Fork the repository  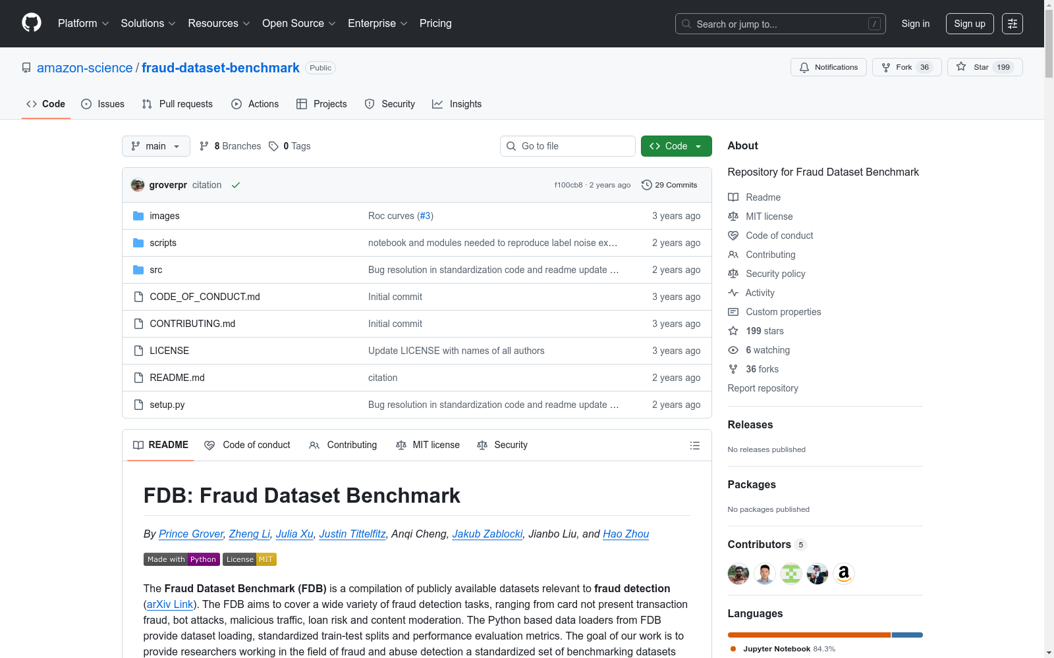click(x=907, y=67)
